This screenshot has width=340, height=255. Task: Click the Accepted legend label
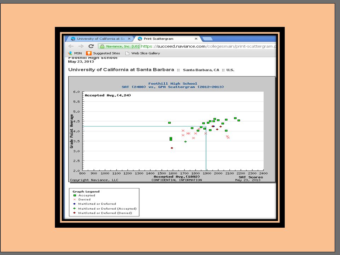point(87,195)
